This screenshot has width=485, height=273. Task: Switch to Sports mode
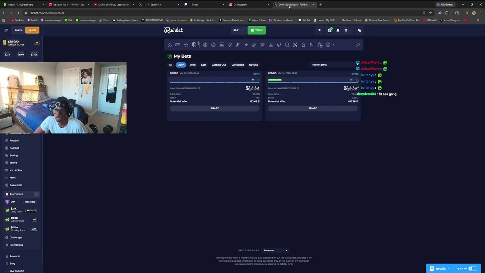(32, 30)
